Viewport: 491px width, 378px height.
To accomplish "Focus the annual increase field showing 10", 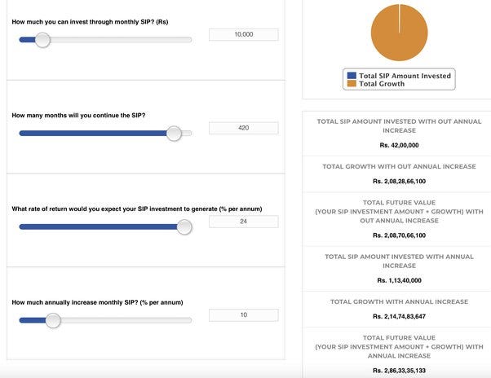I will [x=243, y=315].
